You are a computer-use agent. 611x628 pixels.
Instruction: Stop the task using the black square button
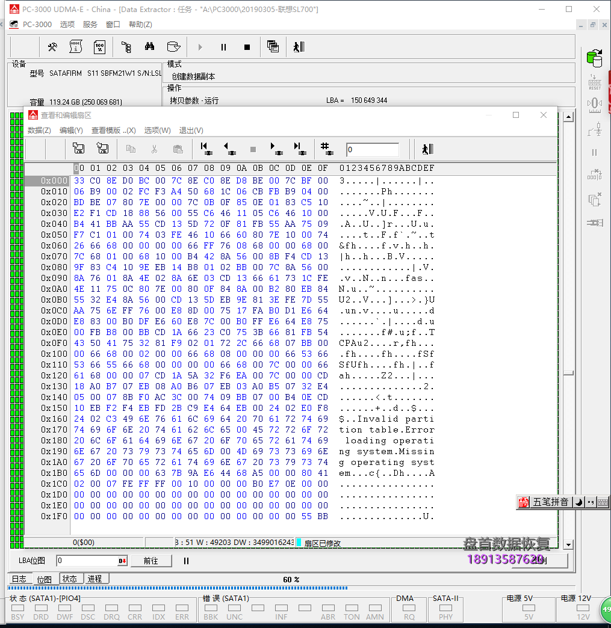tap(247, 48)
